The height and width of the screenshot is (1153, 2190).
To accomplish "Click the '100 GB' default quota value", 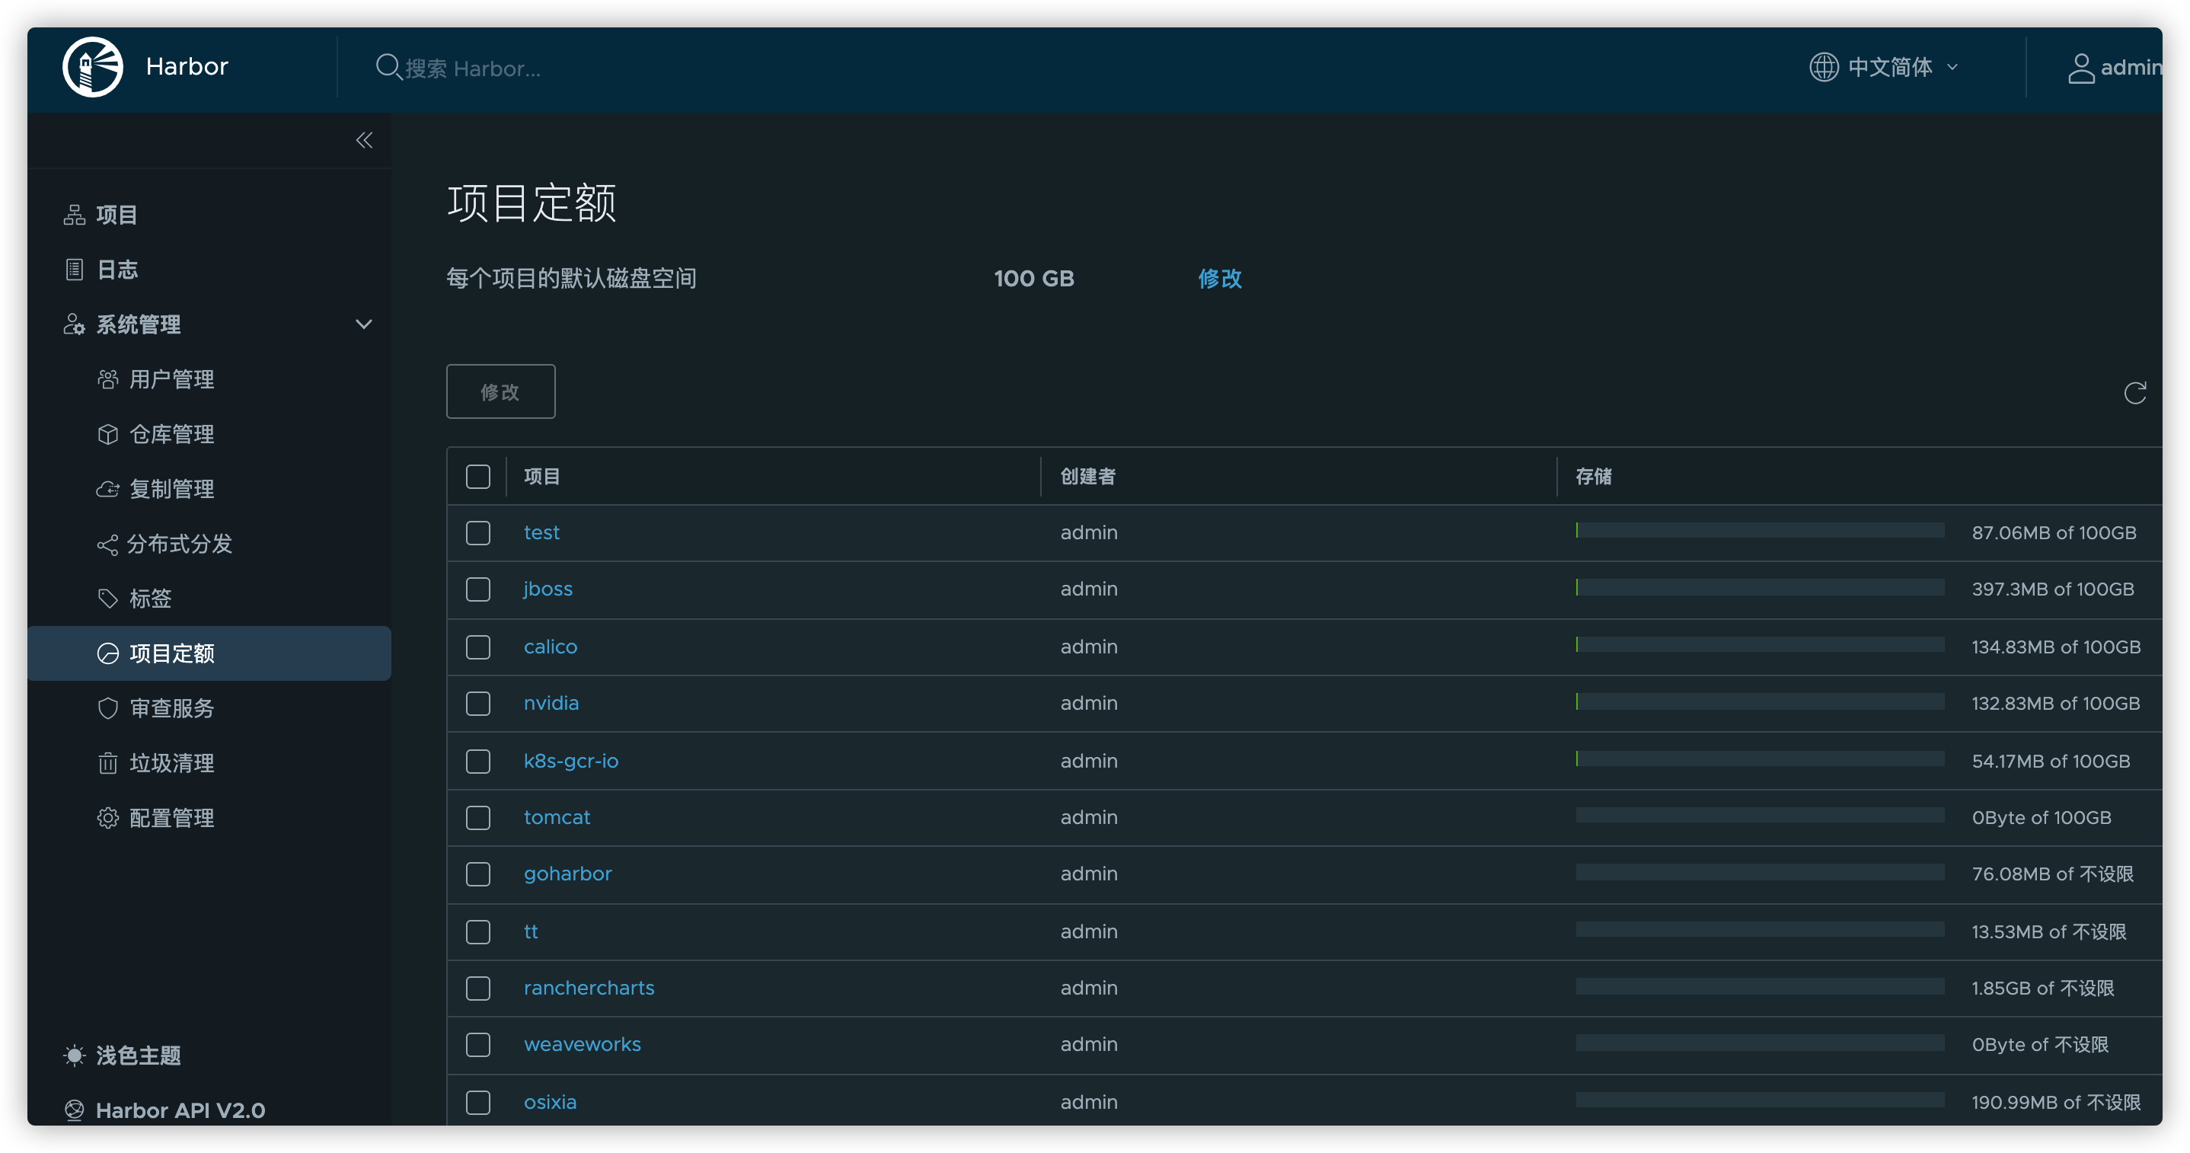I will click(1034, 279).
